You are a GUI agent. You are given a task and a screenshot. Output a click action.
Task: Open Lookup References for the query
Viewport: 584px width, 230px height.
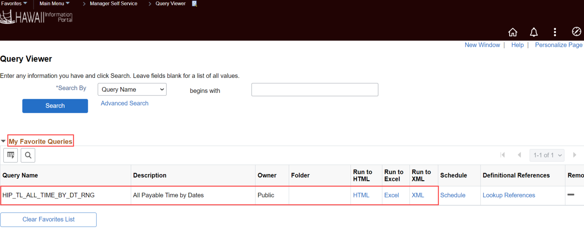point(509,195)
